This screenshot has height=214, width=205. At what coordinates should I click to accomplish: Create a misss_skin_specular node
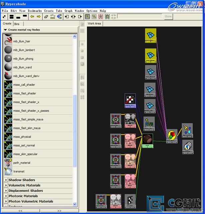[38, 154]
